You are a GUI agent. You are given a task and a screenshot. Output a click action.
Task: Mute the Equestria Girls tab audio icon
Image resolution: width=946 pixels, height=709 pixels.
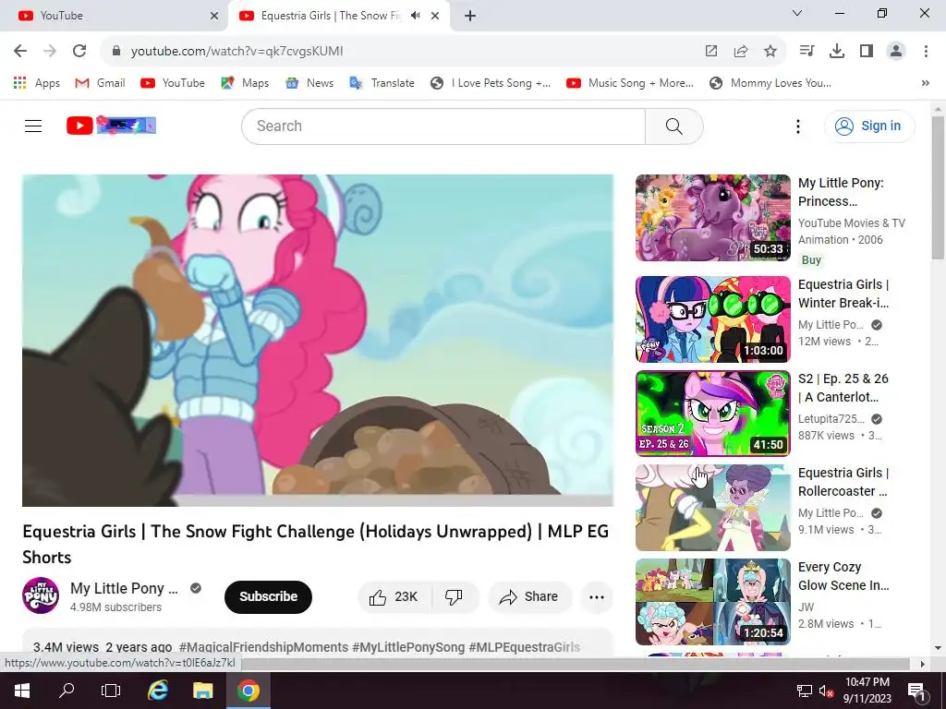[x=415, y=16]
